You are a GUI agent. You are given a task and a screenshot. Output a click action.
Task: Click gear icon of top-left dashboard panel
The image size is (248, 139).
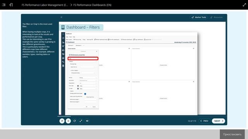(129, 49)
